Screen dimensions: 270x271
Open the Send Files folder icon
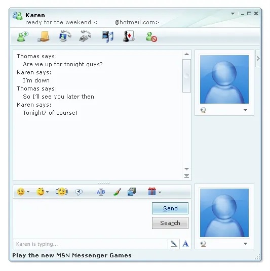(44, 36)
